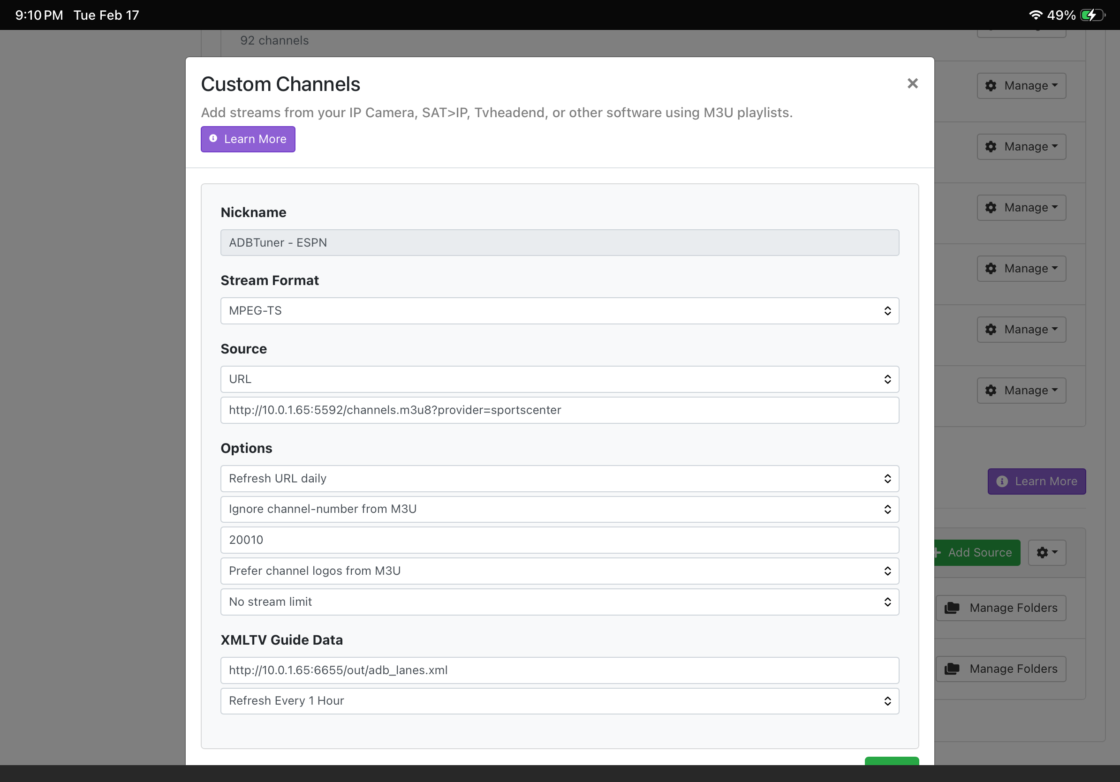Expand the Refresh URL daily dropdown
The width and height of the screenshot is (1120, 782).
pos(559,478)
